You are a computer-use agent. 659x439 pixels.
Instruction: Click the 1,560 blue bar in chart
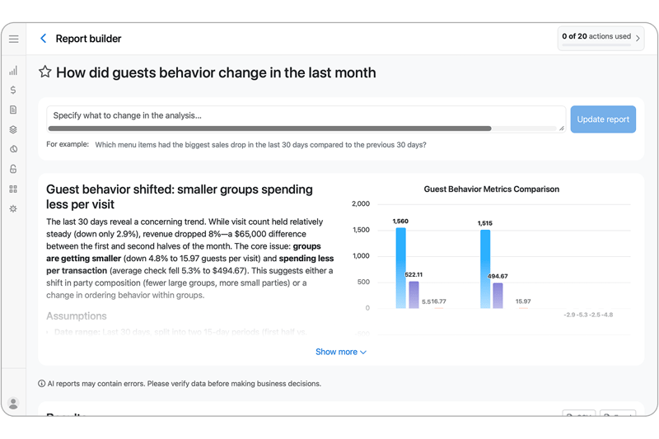(401, 268)
